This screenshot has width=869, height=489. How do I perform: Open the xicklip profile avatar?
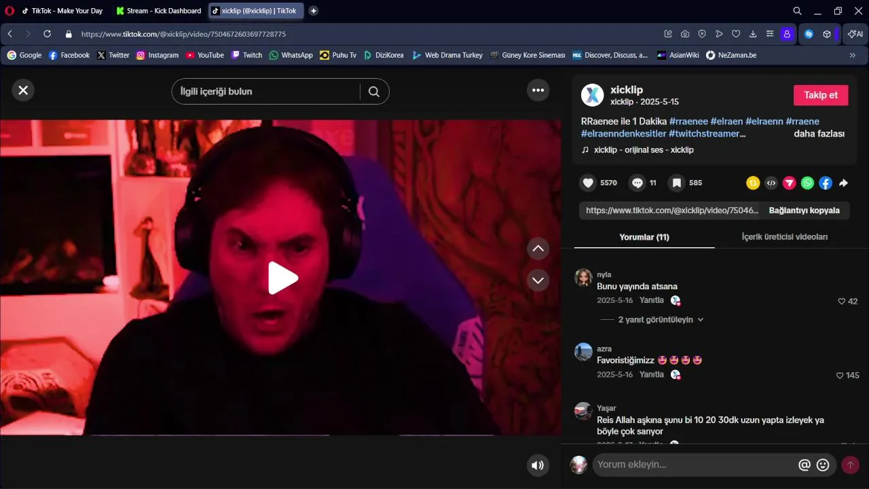click(x=593, y=95)
